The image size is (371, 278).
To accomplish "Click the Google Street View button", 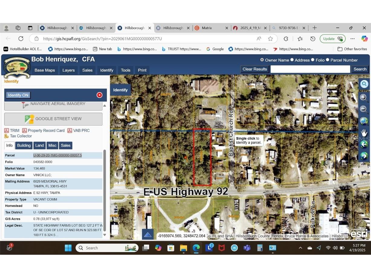I will pos(53,119).
